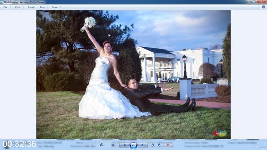Rotate the photo clockwise

(x=159, y=145)
